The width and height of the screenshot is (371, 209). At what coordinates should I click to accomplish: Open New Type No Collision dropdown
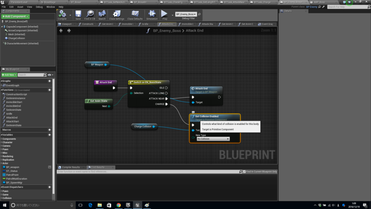click(x=213, y=139)
